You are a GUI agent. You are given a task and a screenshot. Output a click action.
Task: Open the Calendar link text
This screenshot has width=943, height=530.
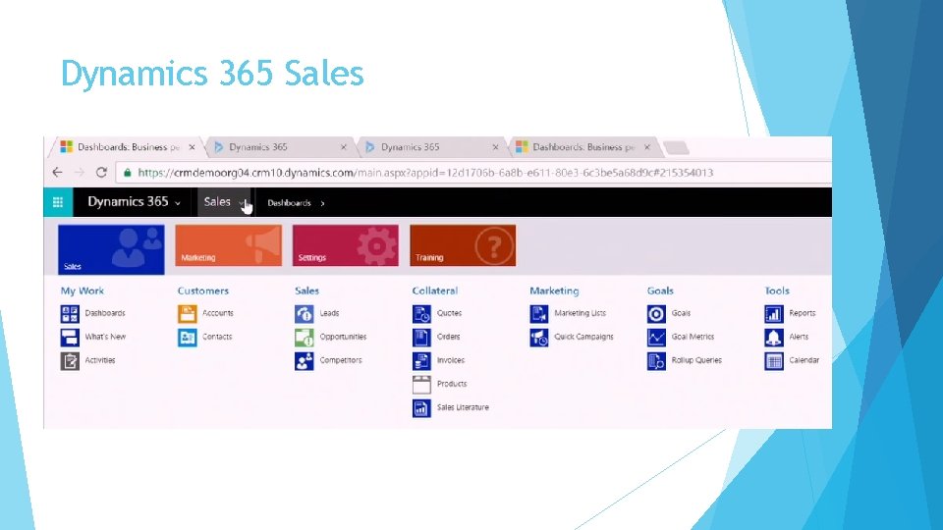click(804, 360)
